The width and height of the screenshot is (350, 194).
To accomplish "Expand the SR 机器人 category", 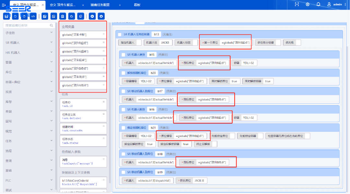I will 29,43.
